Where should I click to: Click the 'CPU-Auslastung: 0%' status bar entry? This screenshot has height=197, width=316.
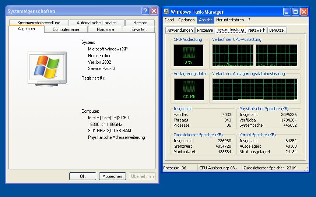pos(218,168)
